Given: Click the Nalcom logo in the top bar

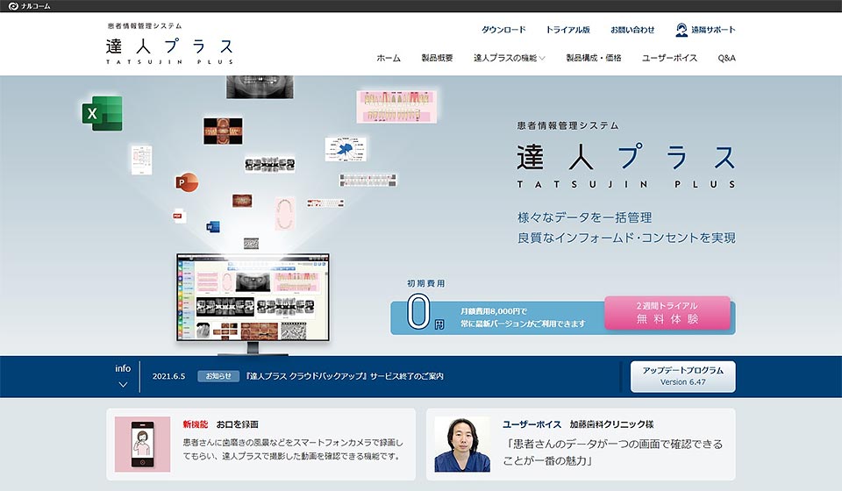Looking at the screenshot, I should coord(30,6).
